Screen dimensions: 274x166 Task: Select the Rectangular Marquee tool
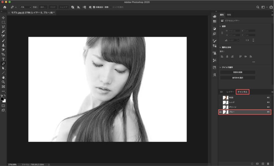click(3, 22)
